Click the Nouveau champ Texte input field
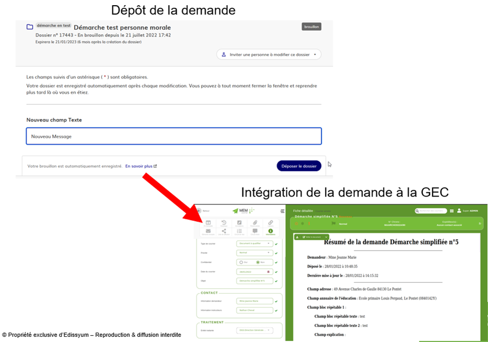Viewport: 488px width, 342px height. pos(173,137)
